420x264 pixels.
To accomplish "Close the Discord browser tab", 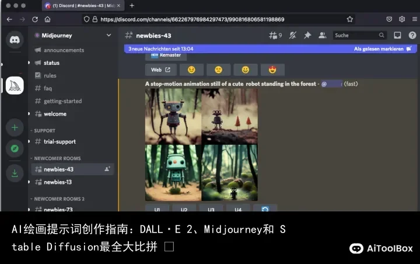I will click(x=118, y=6).
